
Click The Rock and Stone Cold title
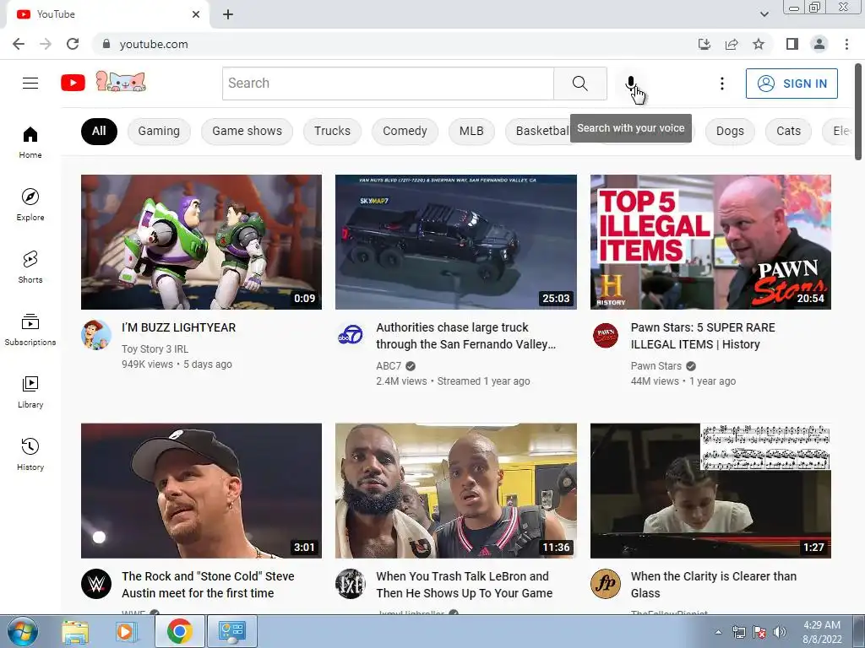coord(208,585)
